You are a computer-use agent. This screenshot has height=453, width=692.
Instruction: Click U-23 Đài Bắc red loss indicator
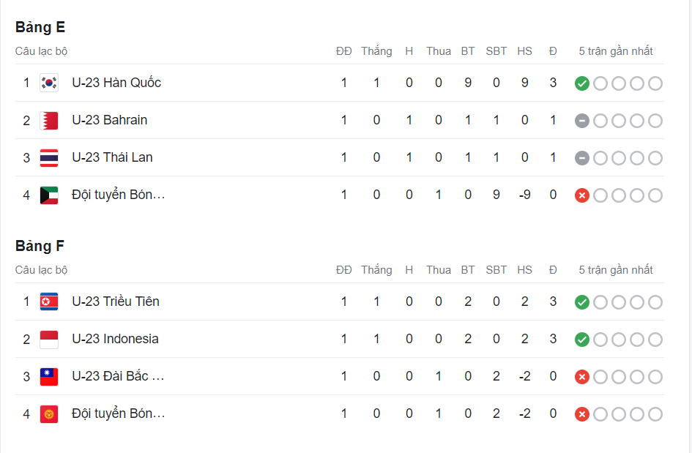(582, 377)
